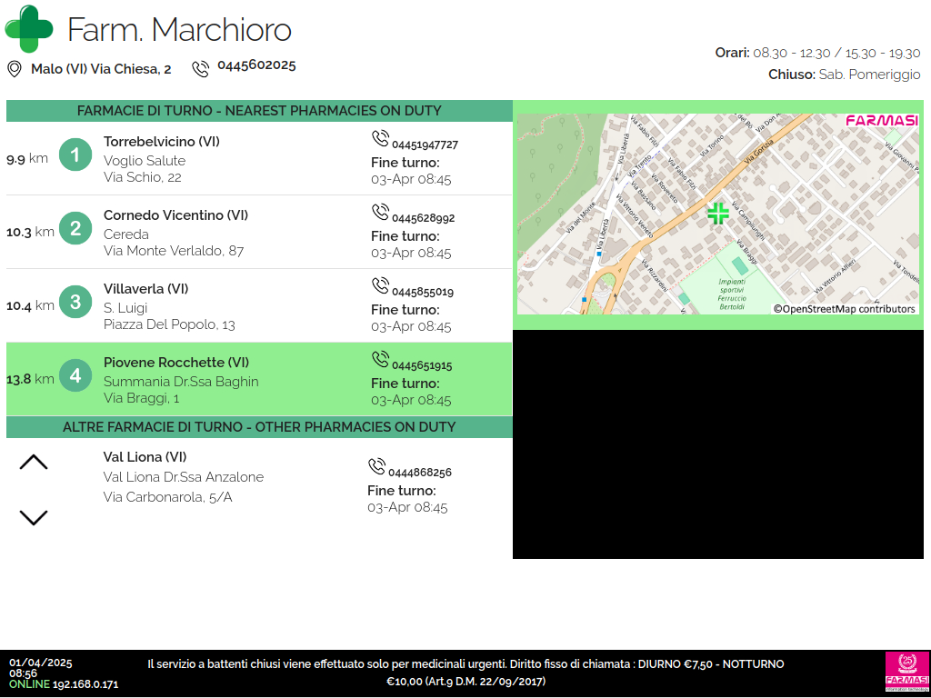Click the OpenStreetMap contributors attribution link
Viewport: 931px width, 698px height.
(x=844, y=309)
